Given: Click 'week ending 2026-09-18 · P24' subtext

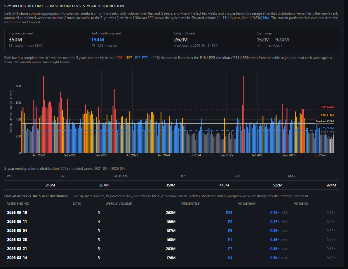Looking at the screenshot, I should tap(196, 46).
